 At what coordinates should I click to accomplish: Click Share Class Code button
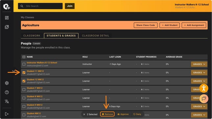[146, 25]
